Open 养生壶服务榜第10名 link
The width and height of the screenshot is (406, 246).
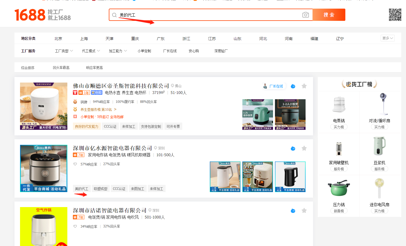point(98,110)
